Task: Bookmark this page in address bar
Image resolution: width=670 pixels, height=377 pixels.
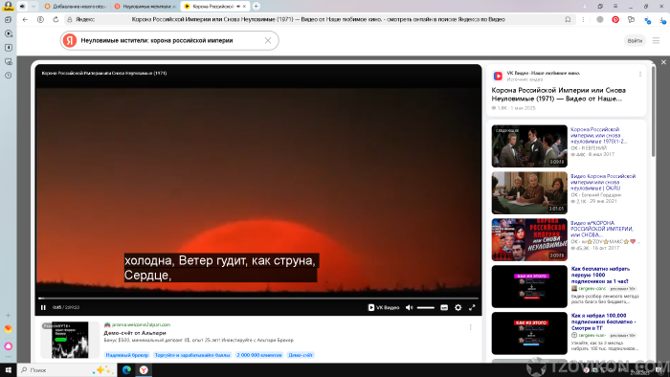Action: [568, 19]
